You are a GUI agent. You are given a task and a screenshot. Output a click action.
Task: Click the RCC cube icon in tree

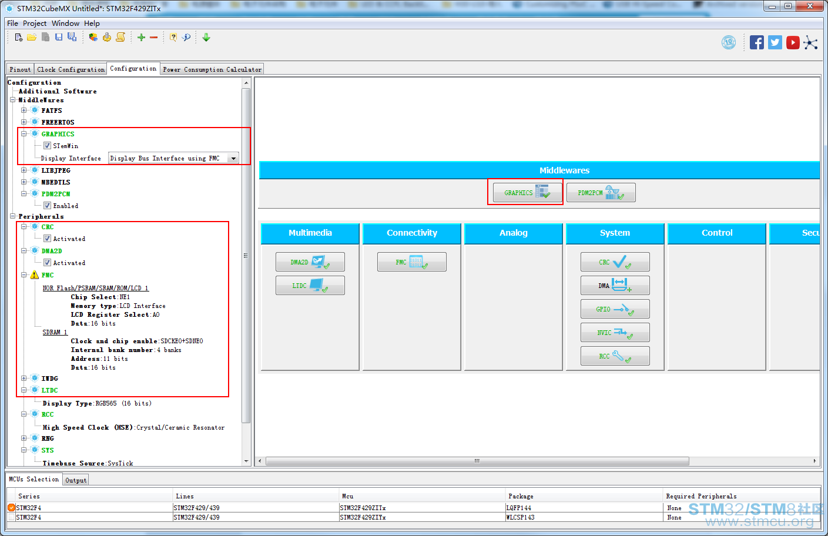point(35,414)
